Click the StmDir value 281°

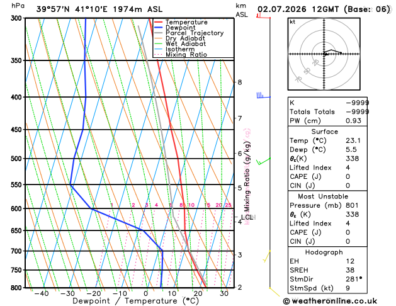(354, 279)
